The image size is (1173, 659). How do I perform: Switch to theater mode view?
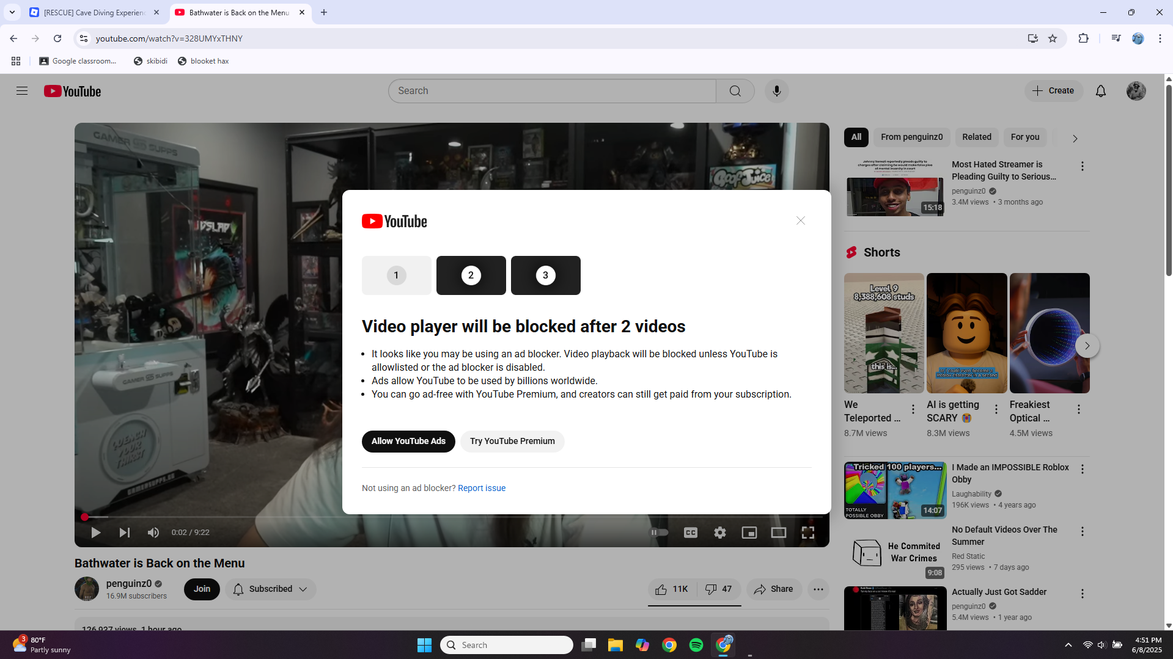[778, 533]
